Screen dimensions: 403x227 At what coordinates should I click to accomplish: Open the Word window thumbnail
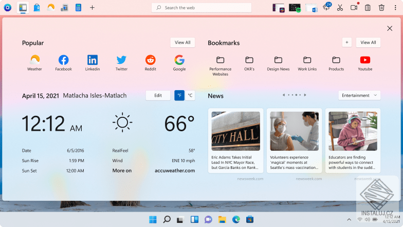coord(312,8)
